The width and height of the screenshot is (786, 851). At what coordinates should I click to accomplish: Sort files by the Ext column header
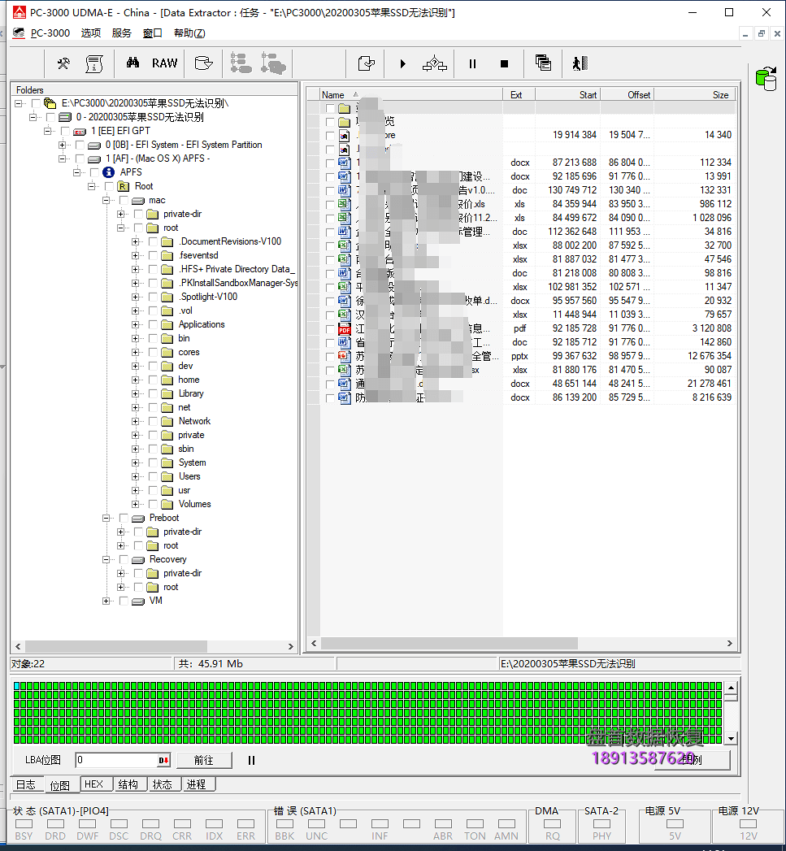coord(519,95)
